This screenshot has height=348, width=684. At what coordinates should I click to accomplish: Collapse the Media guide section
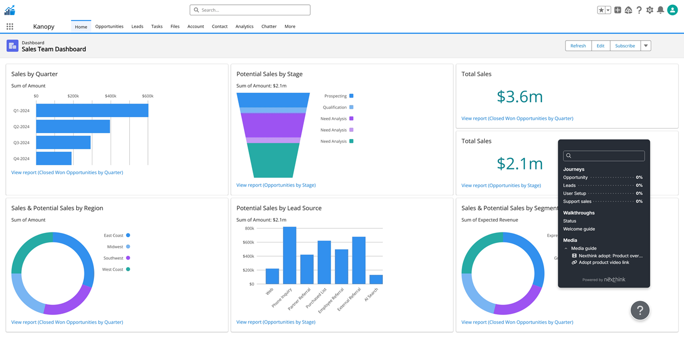coord(567,248)
